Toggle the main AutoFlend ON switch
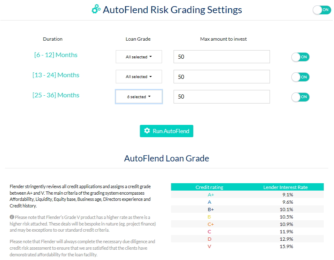334x260 pixels. click(x=322, y=10)
